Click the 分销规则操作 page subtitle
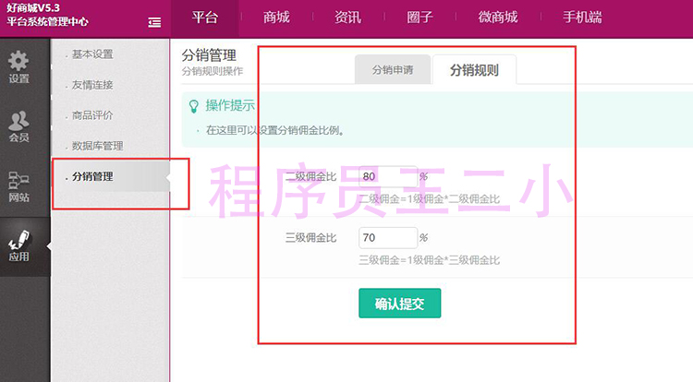The image size is (693, 382). pos(213,71)
